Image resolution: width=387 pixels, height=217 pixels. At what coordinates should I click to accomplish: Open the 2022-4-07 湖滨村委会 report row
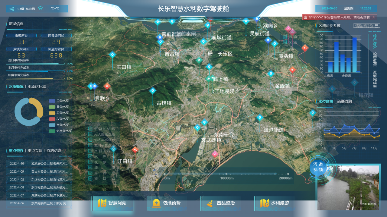(39, 195)
